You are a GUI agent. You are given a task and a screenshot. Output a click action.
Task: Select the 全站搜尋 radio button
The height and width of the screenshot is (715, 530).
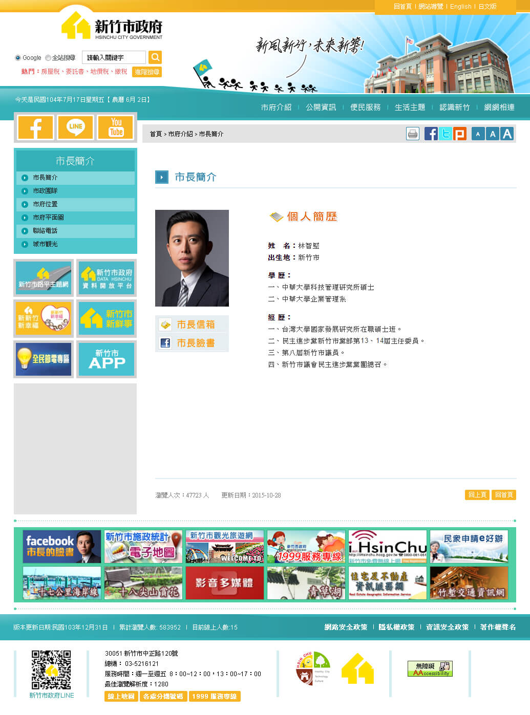click(x=48, y=58)
